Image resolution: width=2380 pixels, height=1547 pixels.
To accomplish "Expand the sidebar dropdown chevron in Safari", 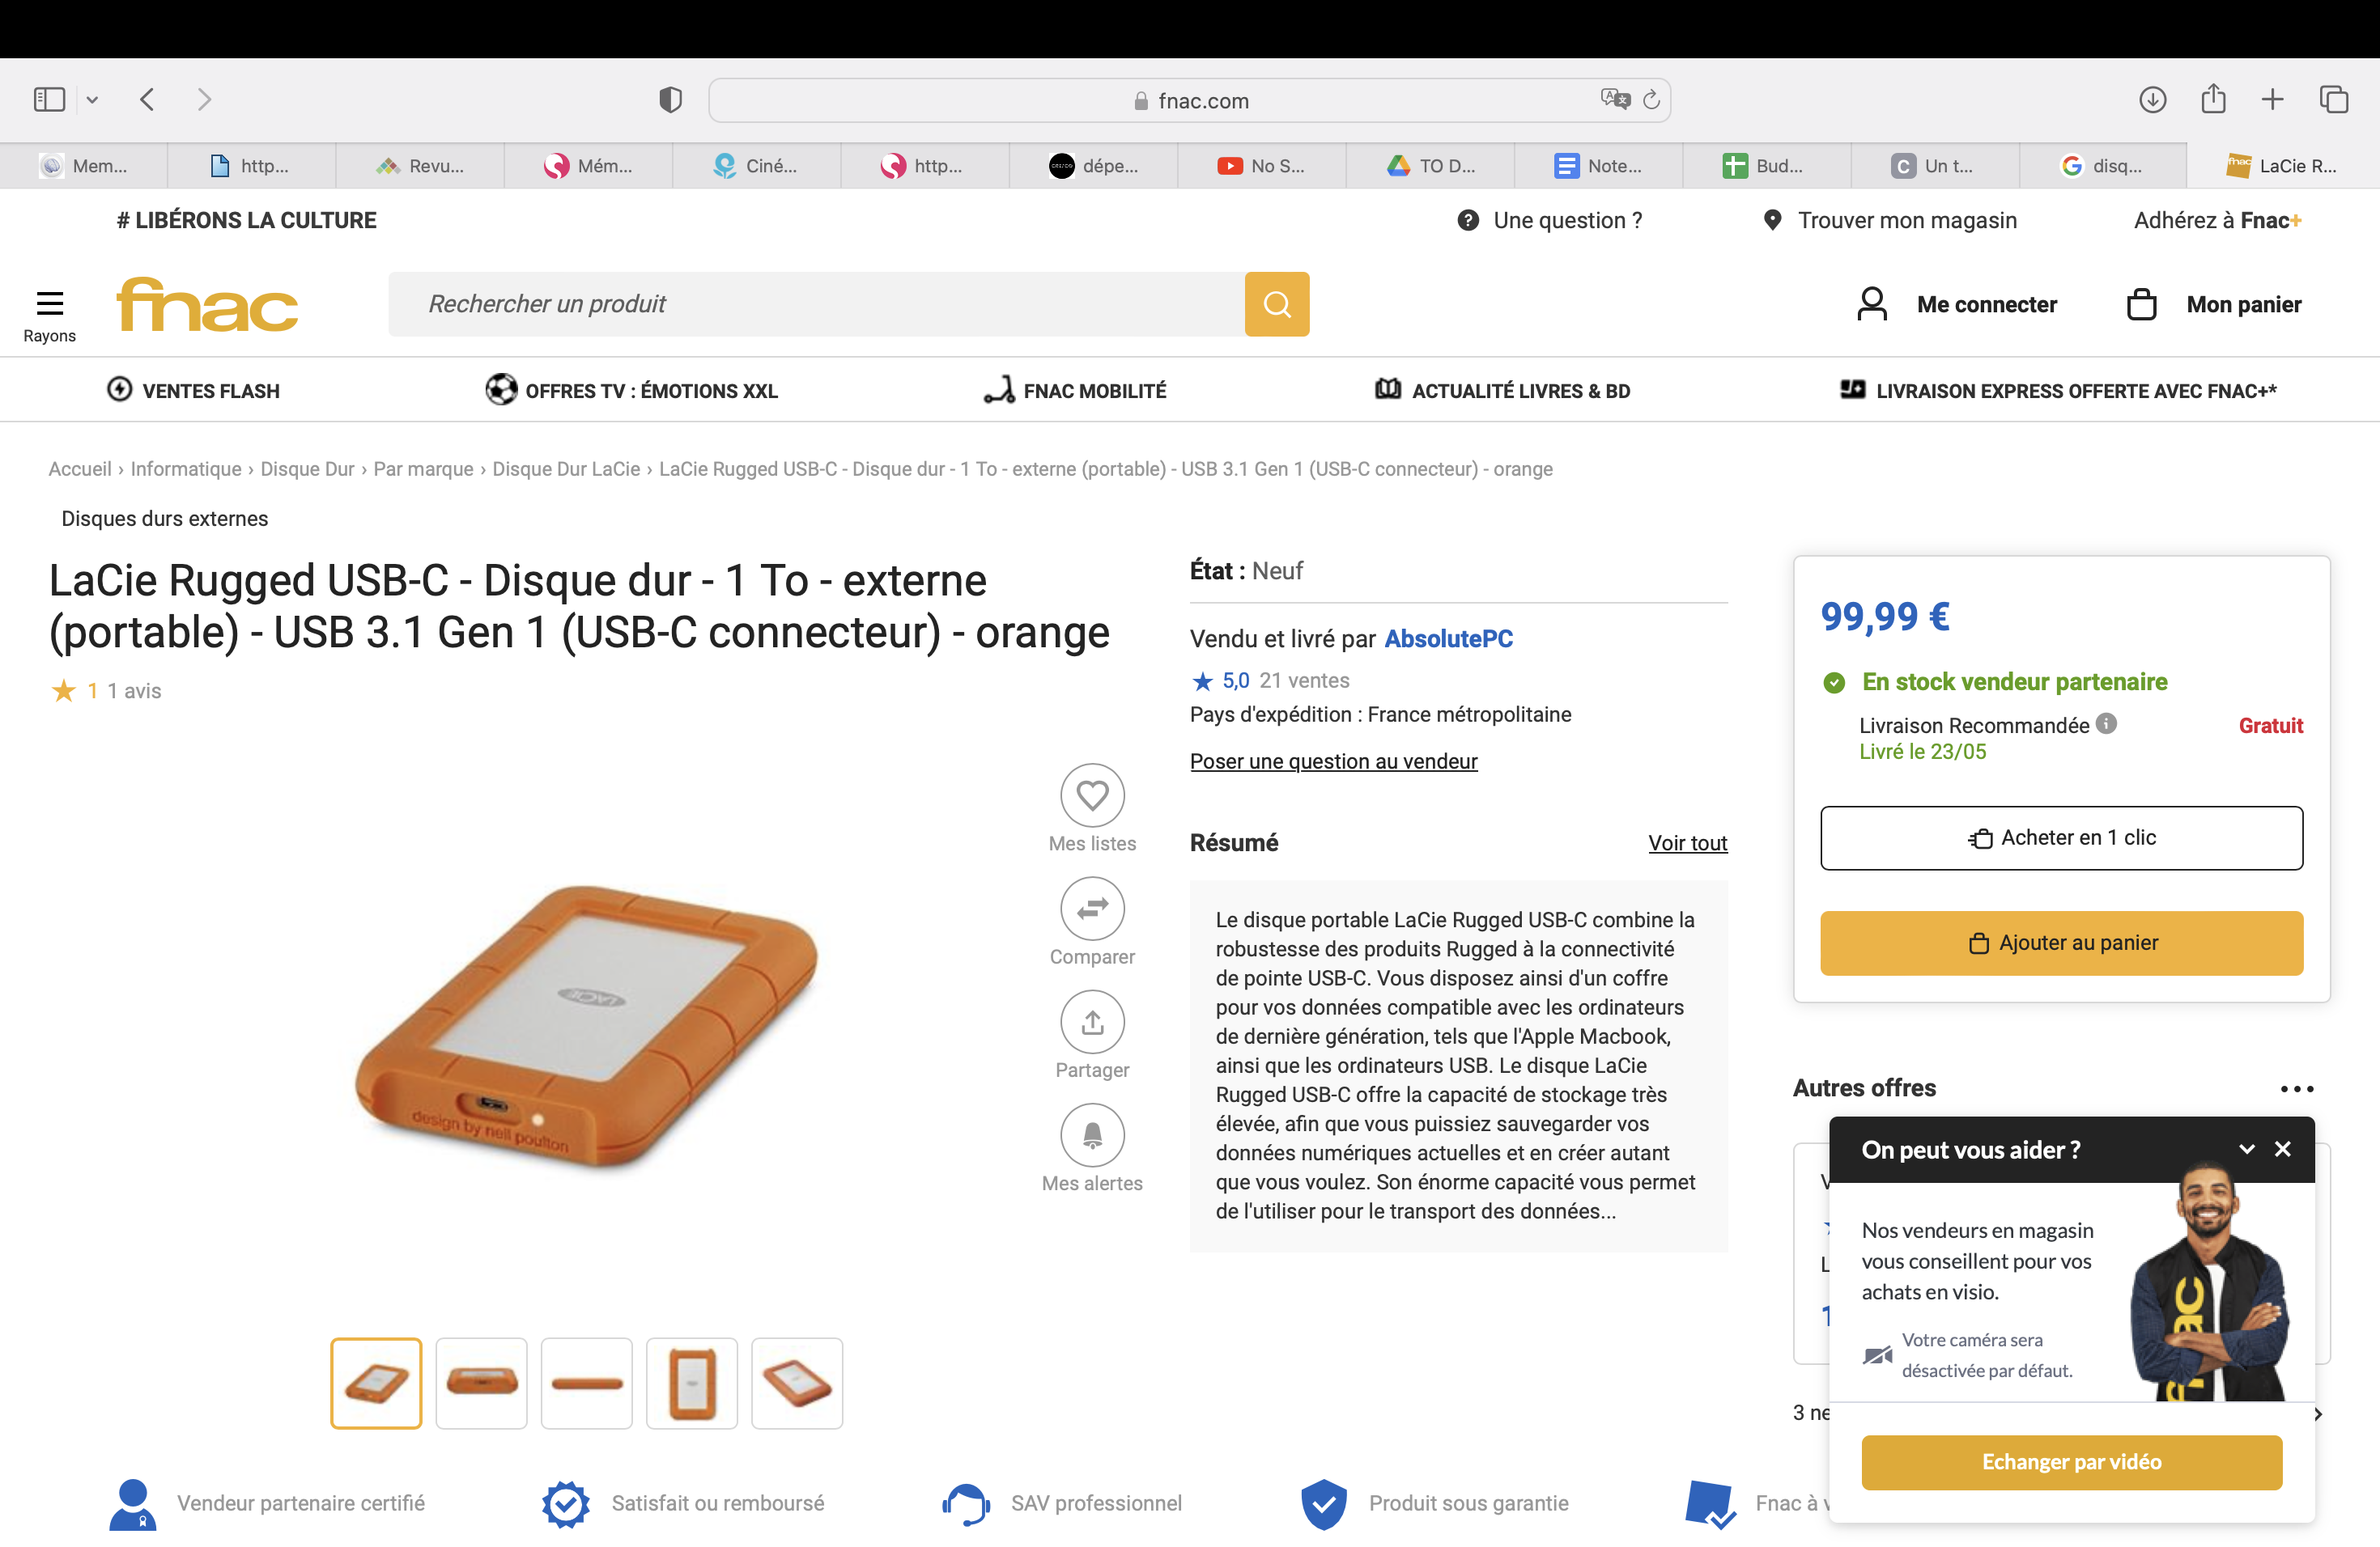I will pos(92,100).
